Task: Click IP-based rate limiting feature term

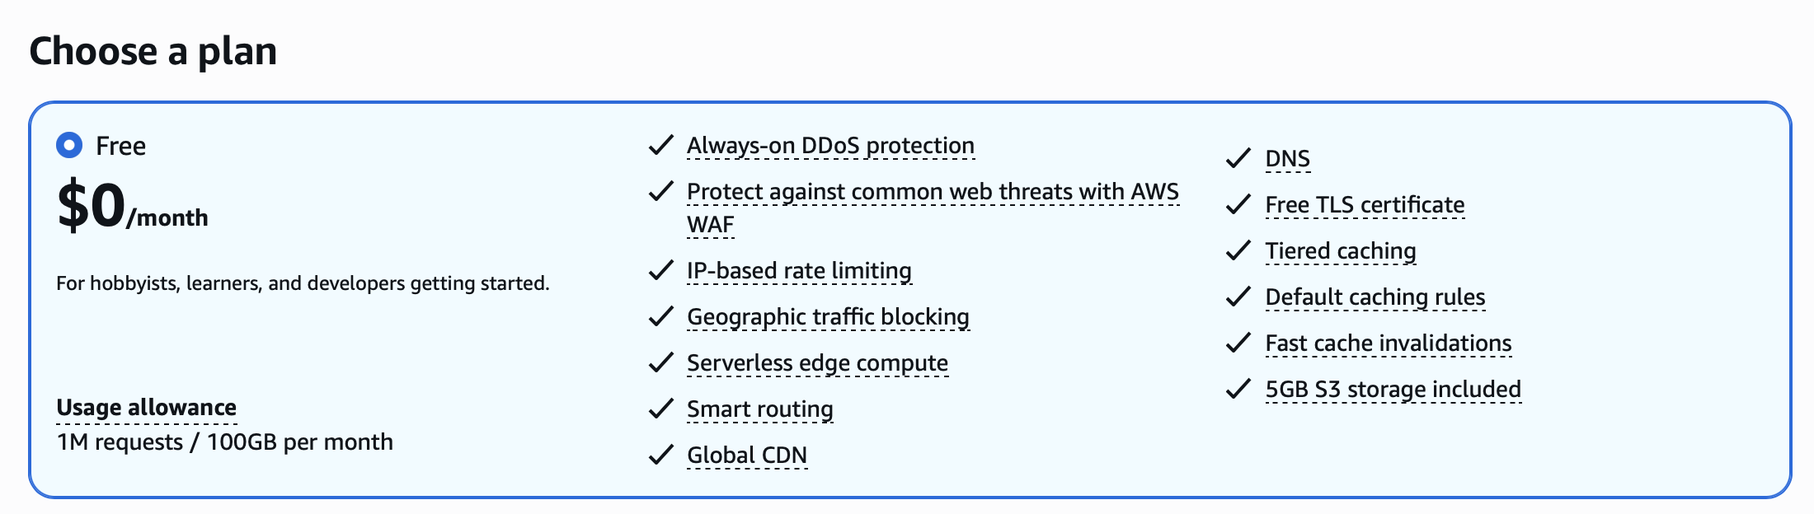Action: [798, 271]
